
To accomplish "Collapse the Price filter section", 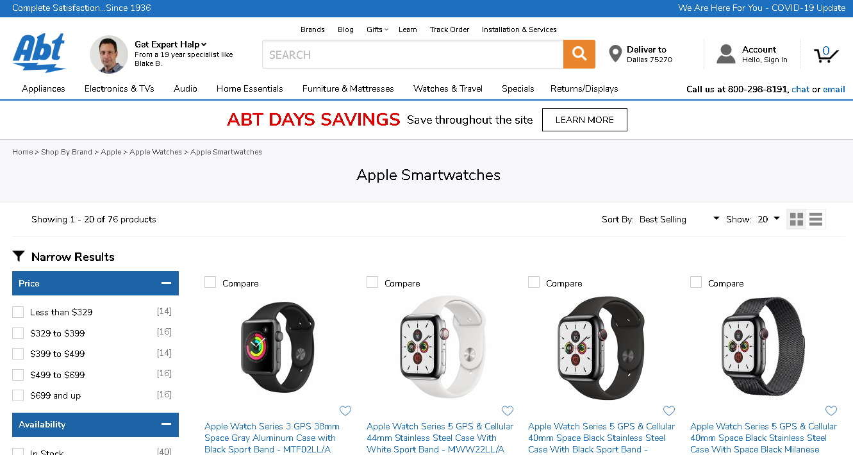I will pyautogui.click(x=166, y=283).
